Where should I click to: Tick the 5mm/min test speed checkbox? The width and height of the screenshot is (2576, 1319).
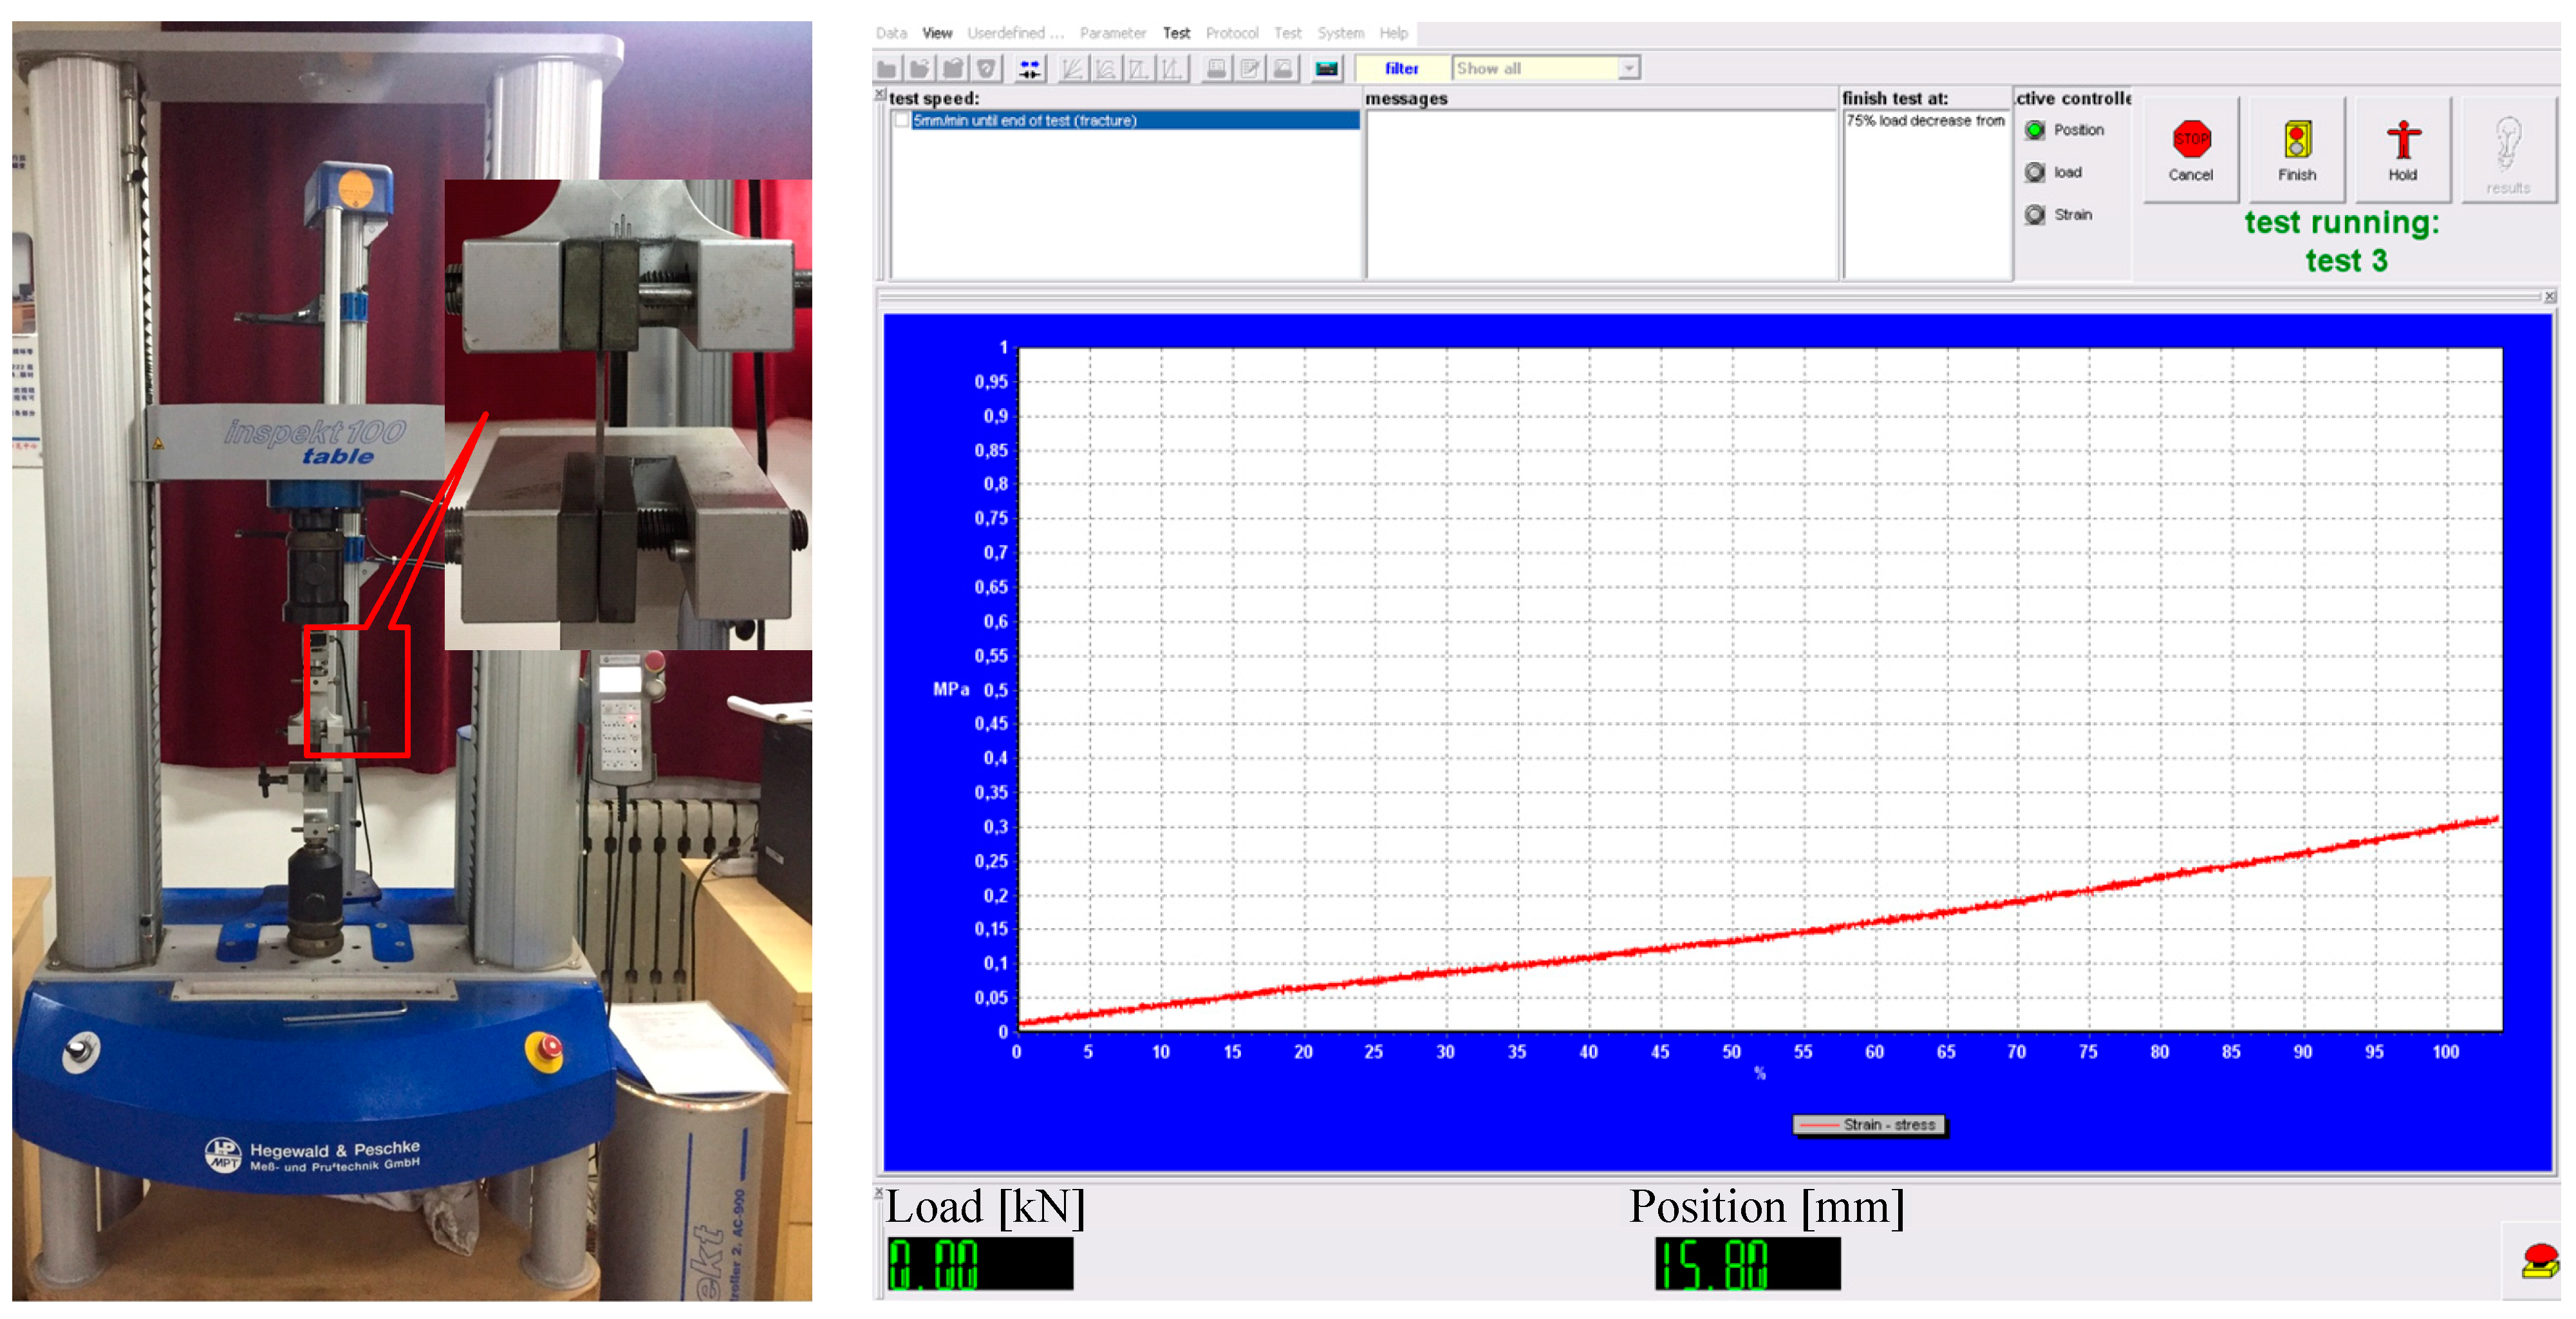[902, 121]
